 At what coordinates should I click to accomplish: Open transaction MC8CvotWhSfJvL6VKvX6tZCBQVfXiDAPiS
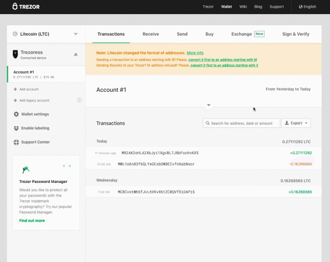coord(156,192)
